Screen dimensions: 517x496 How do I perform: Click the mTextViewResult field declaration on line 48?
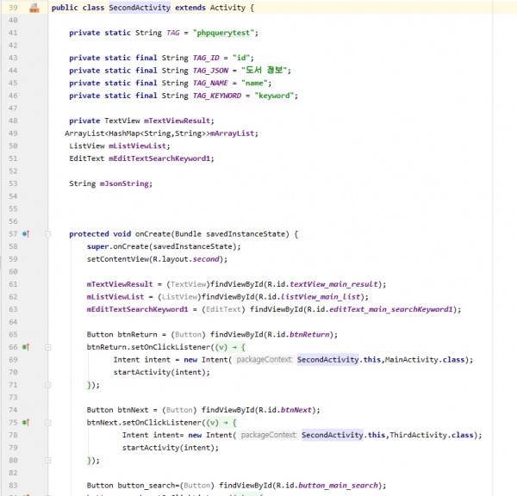[177, 121]
